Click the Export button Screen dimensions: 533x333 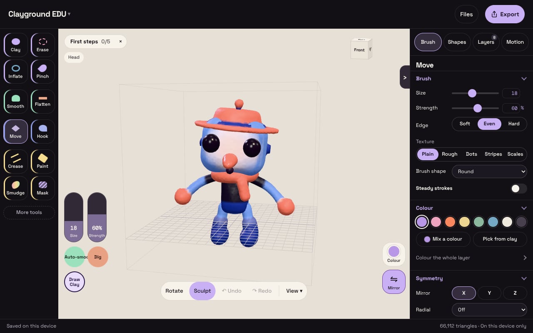(x=505, y=14)
